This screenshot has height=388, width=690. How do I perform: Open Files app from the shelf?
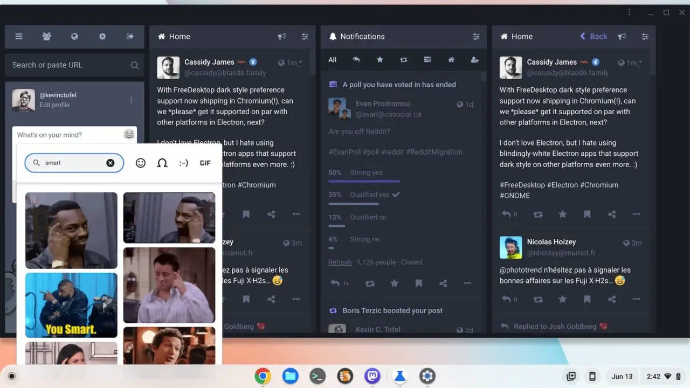tap(291, 376)
